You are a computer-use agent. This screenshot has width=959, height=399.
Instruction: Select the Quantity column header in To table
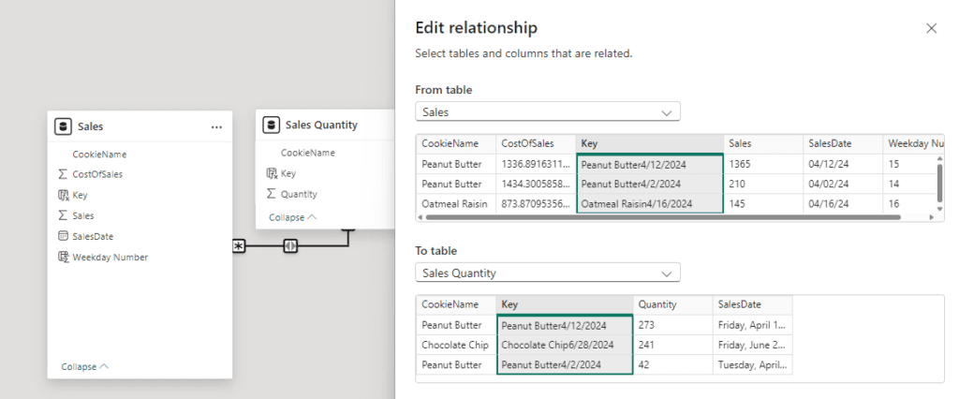point(671,304)
